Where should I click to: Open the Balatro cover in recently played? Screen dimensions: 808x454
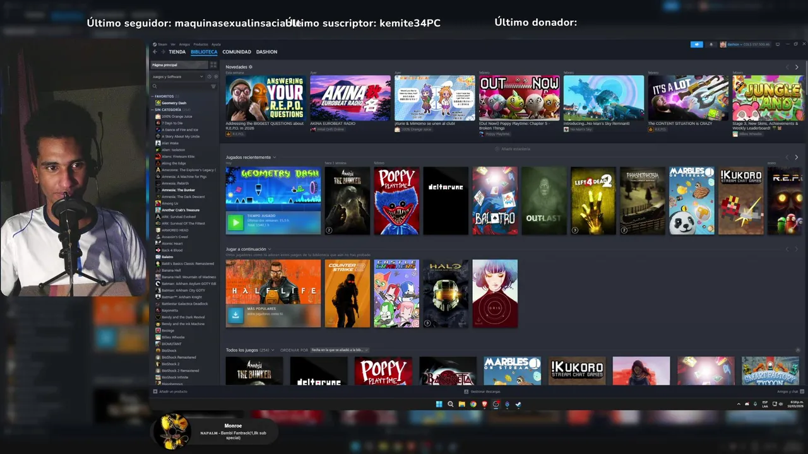(495, 201)
